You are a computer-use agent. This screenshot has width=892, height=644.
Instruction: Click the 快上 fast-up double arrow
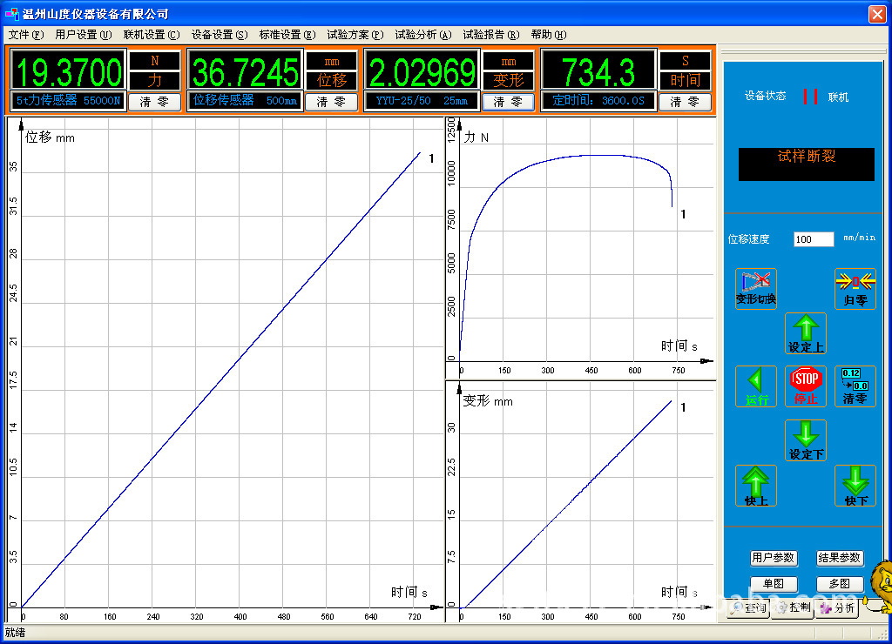point(755,485)
